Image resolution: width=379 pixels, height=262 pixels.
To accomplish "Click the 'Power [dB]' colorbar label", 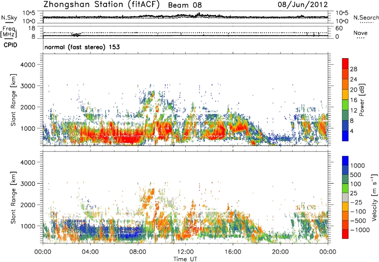I will (x=362, y=100).
